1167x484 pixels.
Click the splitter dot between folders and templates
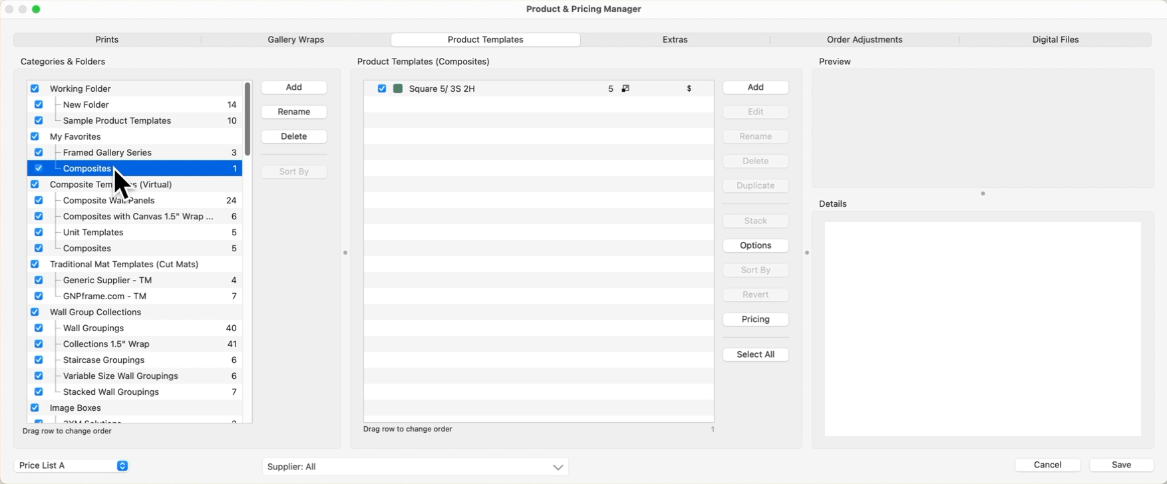(x=345, y=253)
